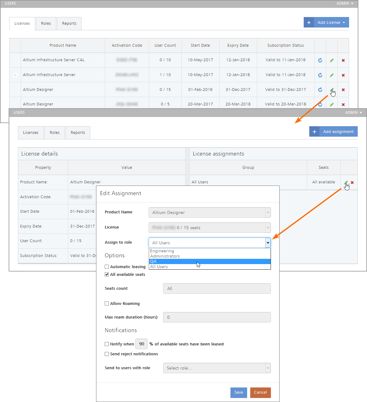Tick Send reject notifications checkbox
Image resolution: width=367 pixels, height=402 pixels.
[x=107, y=354]
